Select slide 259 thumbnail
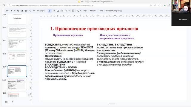Screen dimensions: 191x107 point(17,71)
